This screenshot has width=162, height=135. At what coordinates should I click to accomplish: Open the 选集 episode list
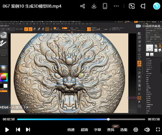pos(124,130)
